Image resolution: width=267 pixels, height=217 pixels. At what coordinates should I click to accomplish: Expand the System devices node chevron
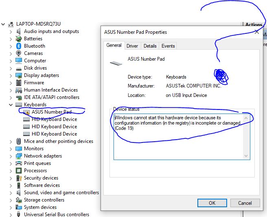point(11,208)
